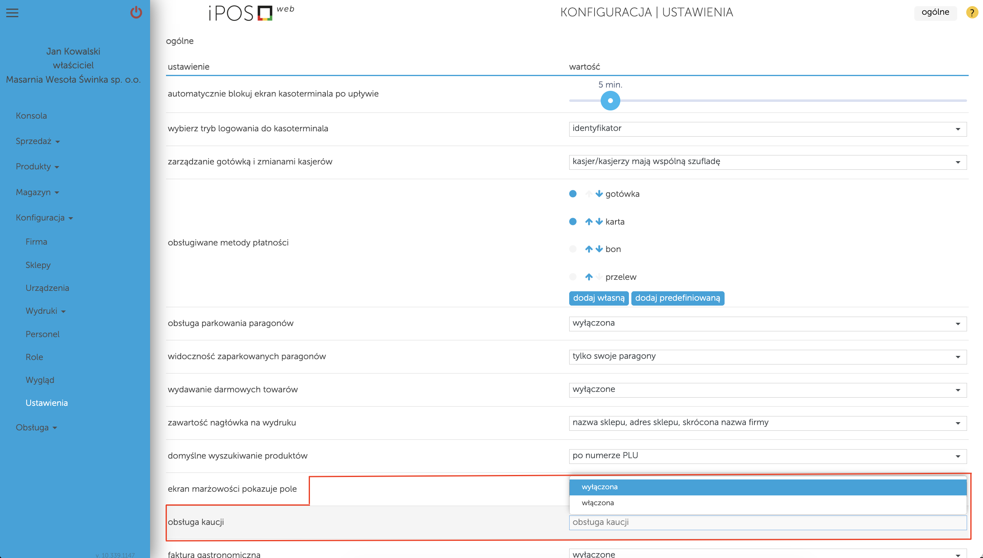The height and width of the screenshot is (558, 983).
Task: Enable the przelew payment method toggle
Action: click(x=573, y=277)
